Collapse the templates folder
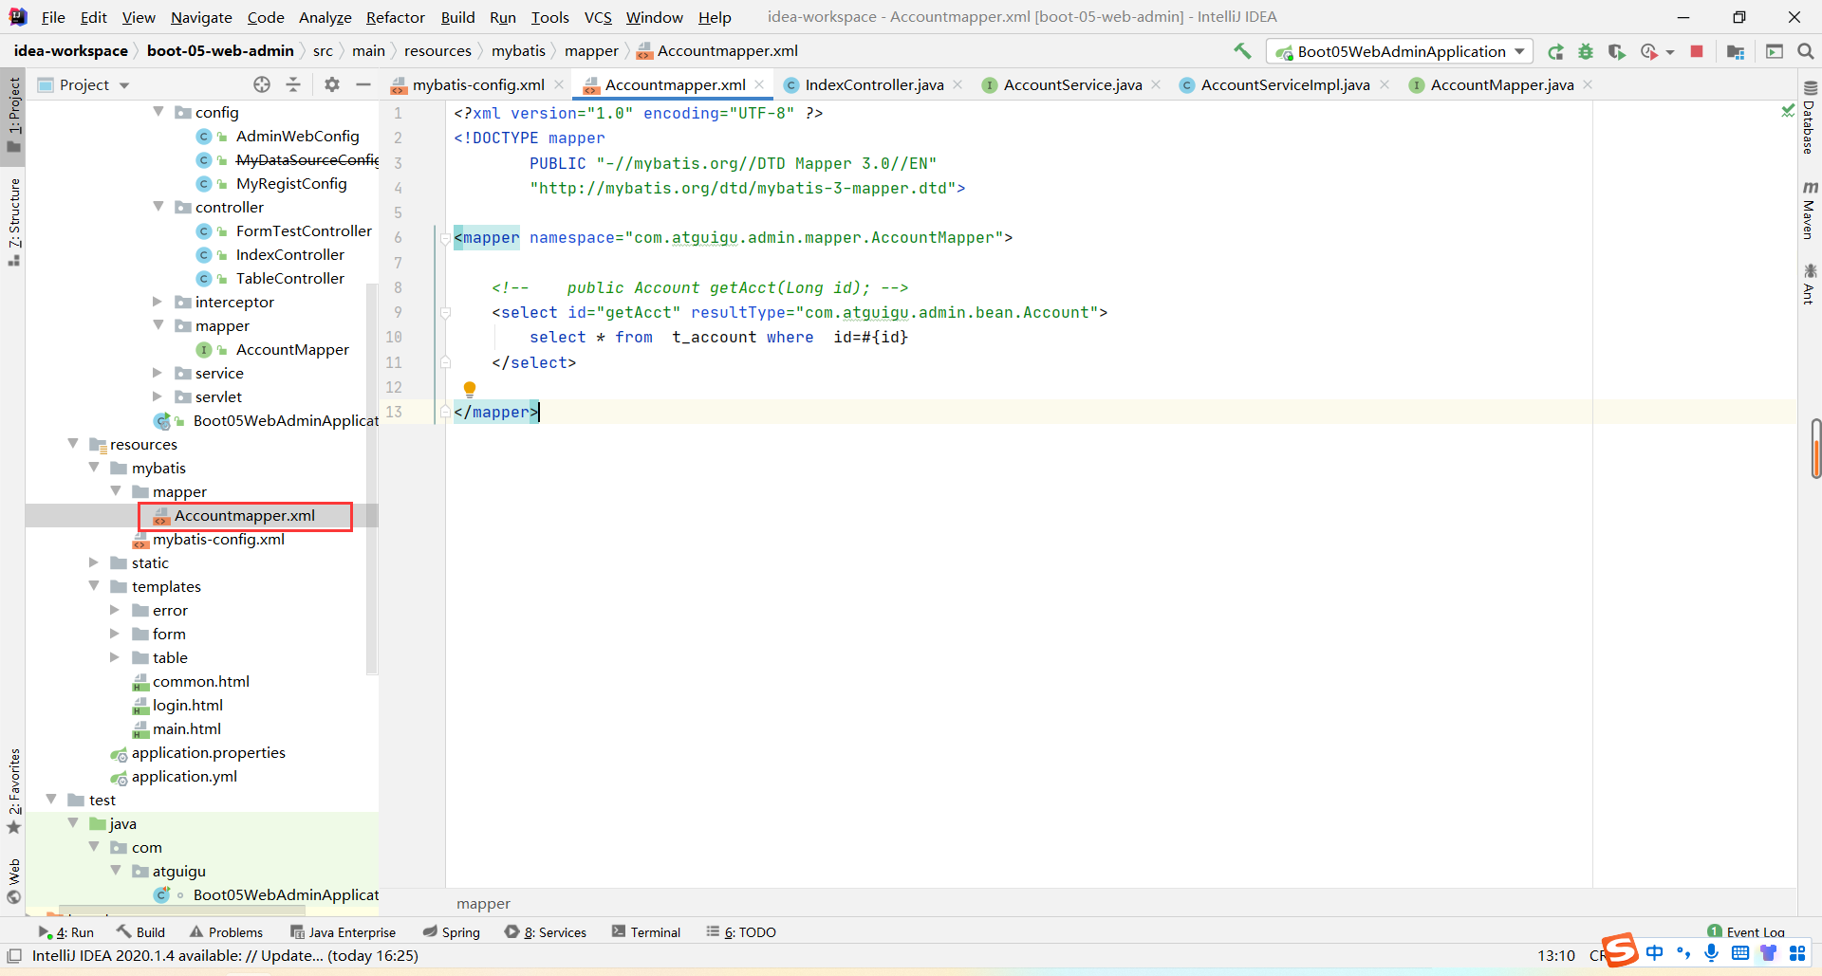Viewport: 1822px width, 976px height. pyautogui.click(x=94, y=586)
